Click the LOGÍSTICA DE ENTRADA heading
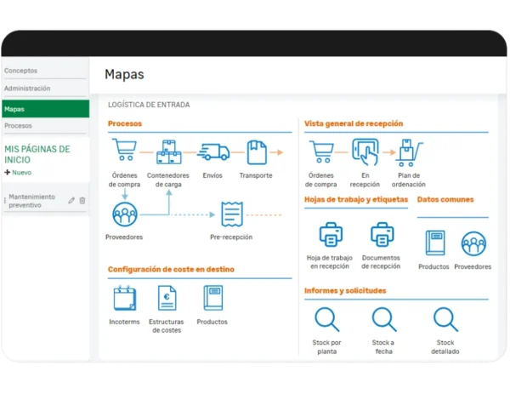 pos(149,105)
